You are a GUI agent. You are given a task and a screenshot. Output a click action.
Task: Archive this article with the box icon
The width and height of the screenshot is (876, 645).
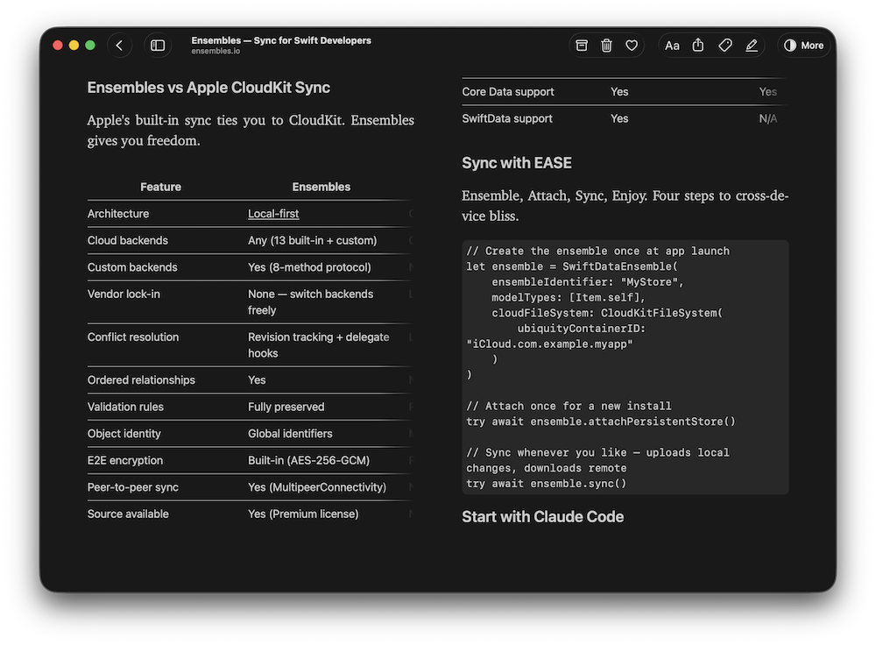click(x=582, y=46)
